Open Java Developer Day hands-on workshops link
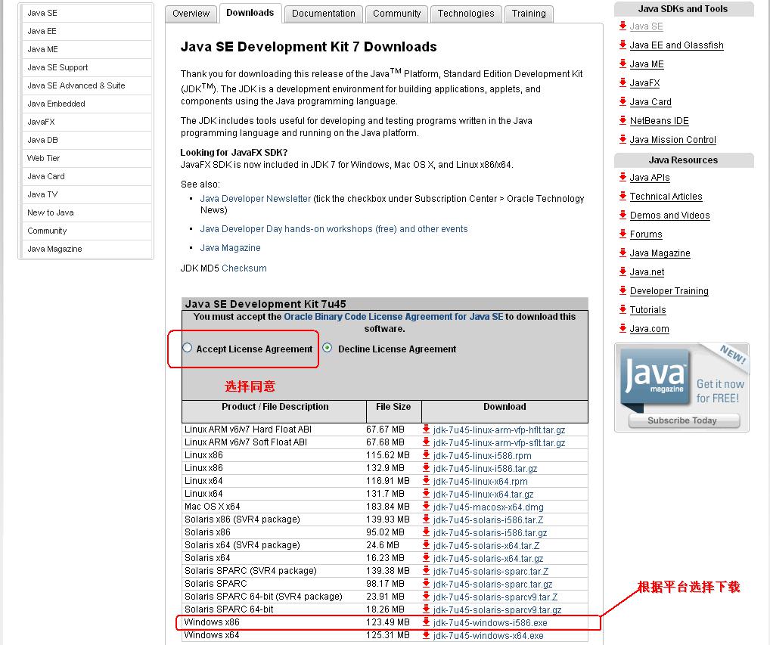The image size is (770, 645). click(x=334, y=229)
